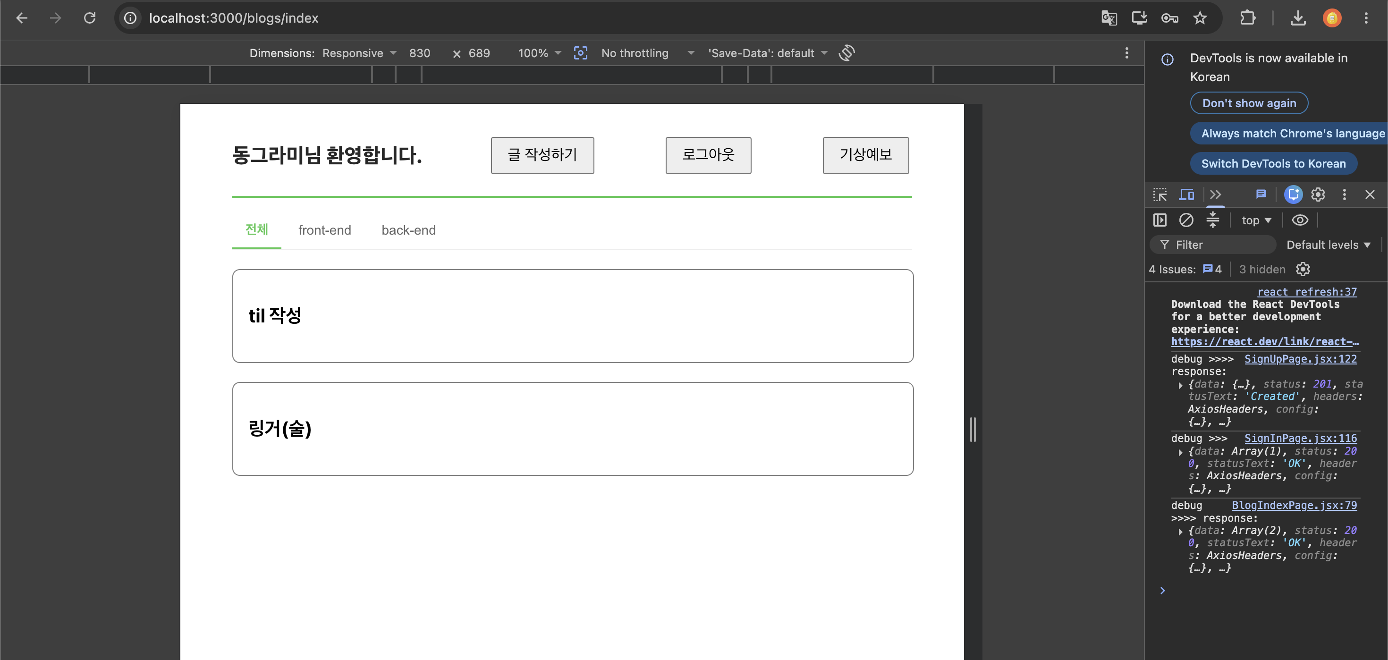The height and width of the screenshot is (660, 1388).
Task: Open DevTools customize three-dot menu
Action: pos(1345,195)
